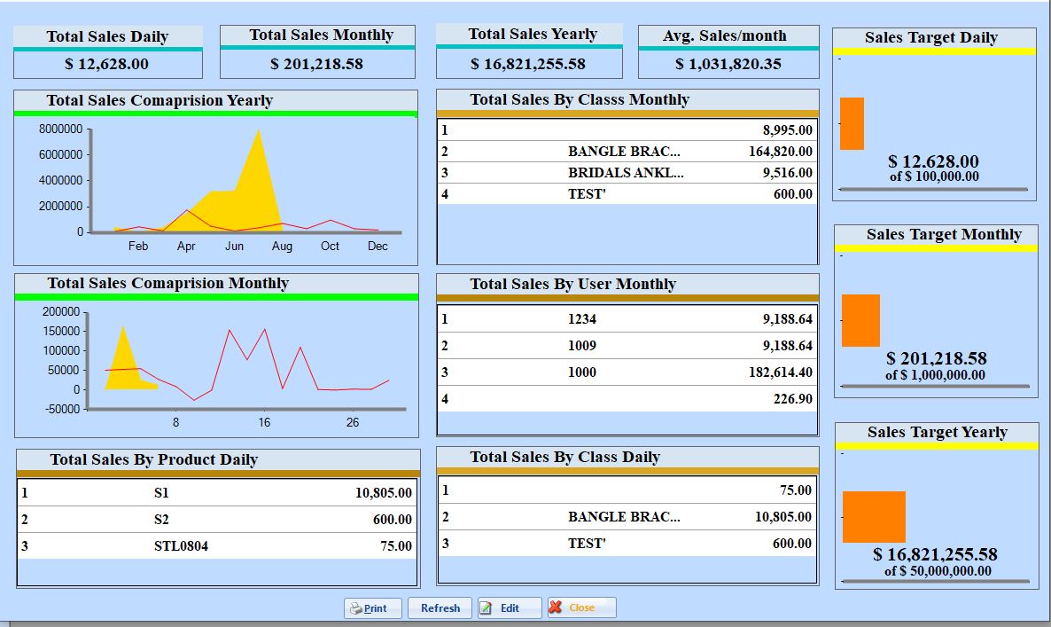Image resolution: width=1051 pixels, height=627 pixels.
Task: Select user 1234 row in Sales By User
Action: coord(627,319)
